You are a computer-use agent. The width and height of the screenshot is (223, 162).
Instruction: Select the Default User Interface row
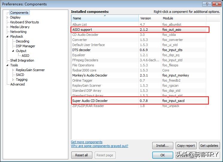[x=139, y=45]
